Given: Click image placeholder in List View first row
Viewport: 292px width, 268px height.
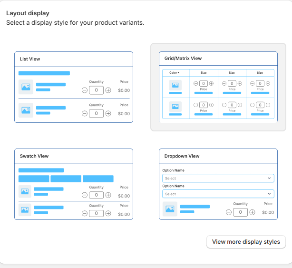Looking at the screenshot, I should click(26, 87).
